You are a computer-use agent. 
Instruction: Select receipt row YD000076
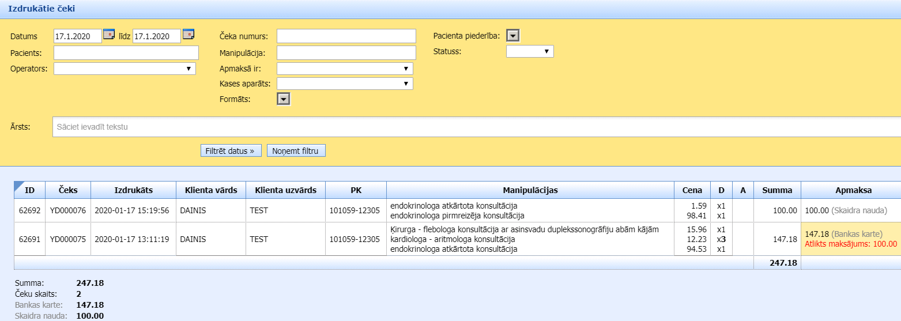68,211
